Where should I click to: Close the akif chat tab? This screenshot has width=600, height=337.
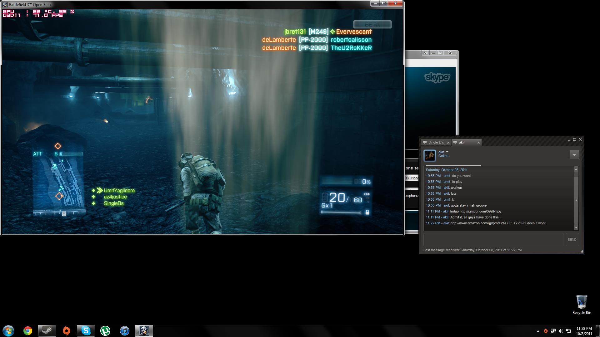478,143
